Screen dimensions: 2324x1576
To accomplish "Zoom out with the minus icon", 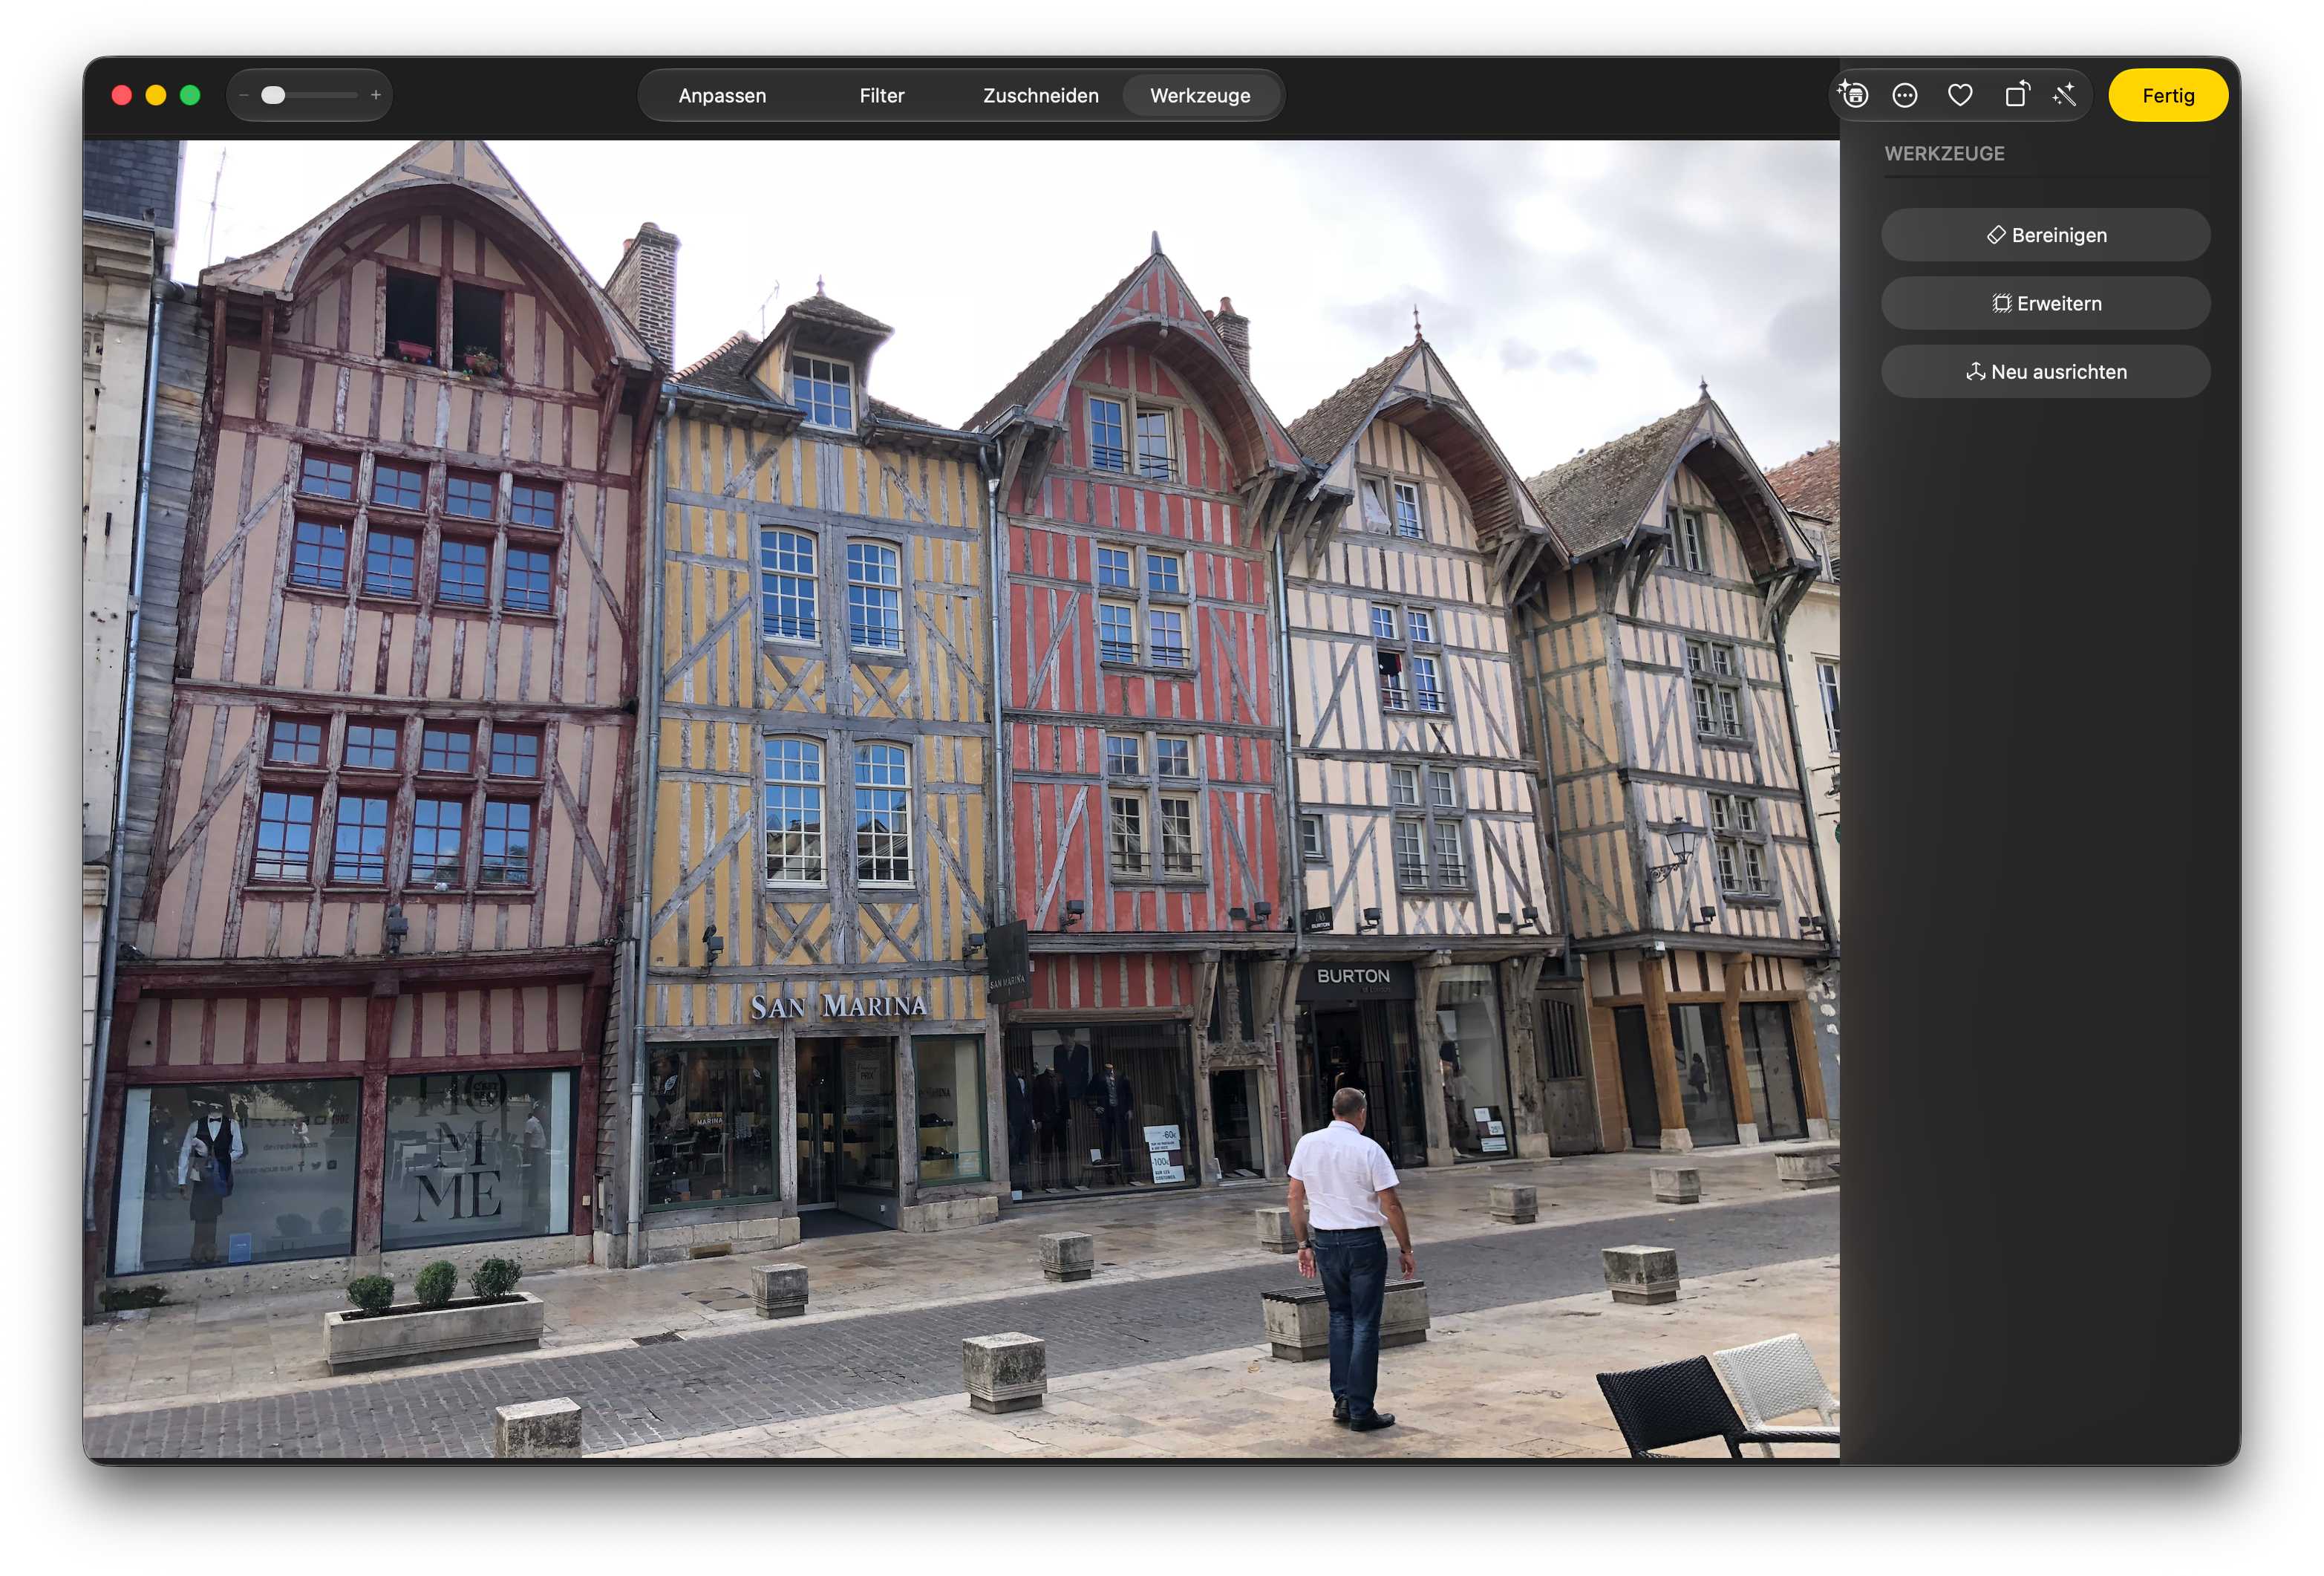I will [x=243, y=95].
